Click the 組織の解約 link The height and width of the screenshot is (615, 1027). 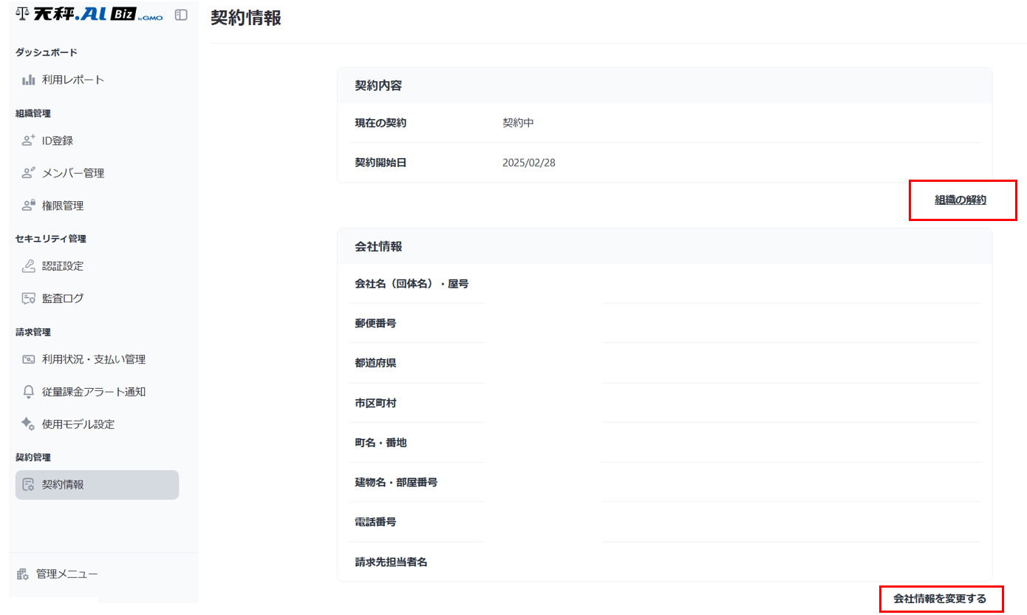pyautogui.click(x=960, y=200)
